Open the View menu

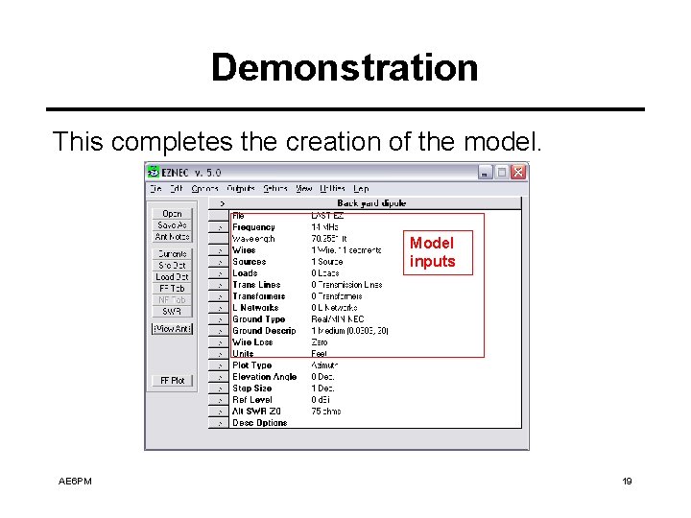pos(303,189)
